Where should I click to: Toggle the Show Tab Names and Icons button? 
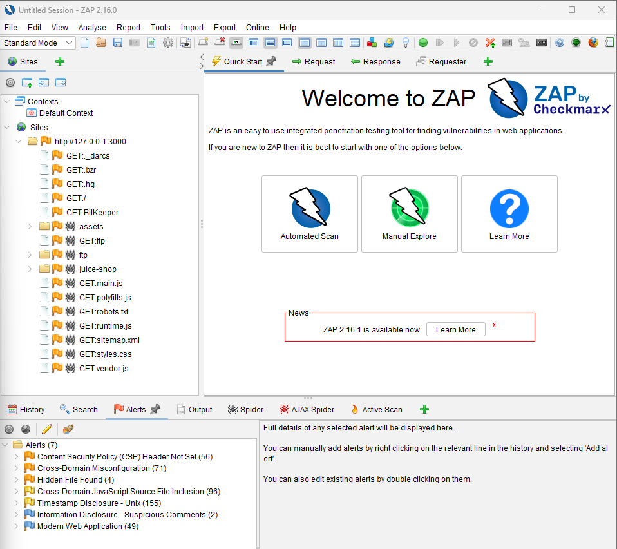(x=236, y=43)
